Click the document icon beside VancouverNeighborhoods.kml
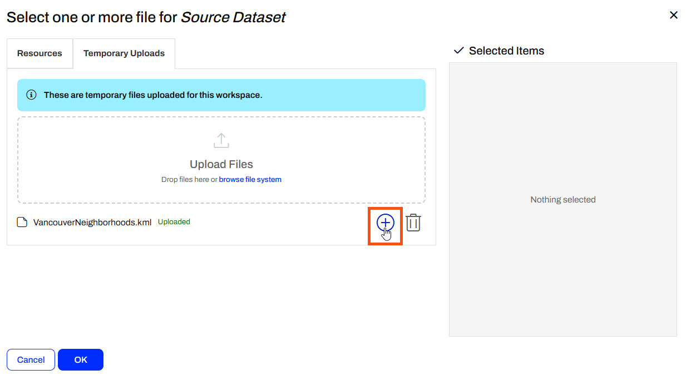 point(22,223)
